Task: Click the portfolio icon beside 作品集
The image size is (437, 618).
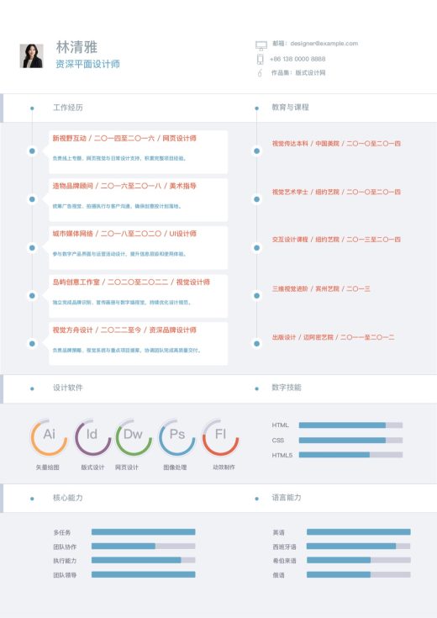Action: [x=260, y=73]
